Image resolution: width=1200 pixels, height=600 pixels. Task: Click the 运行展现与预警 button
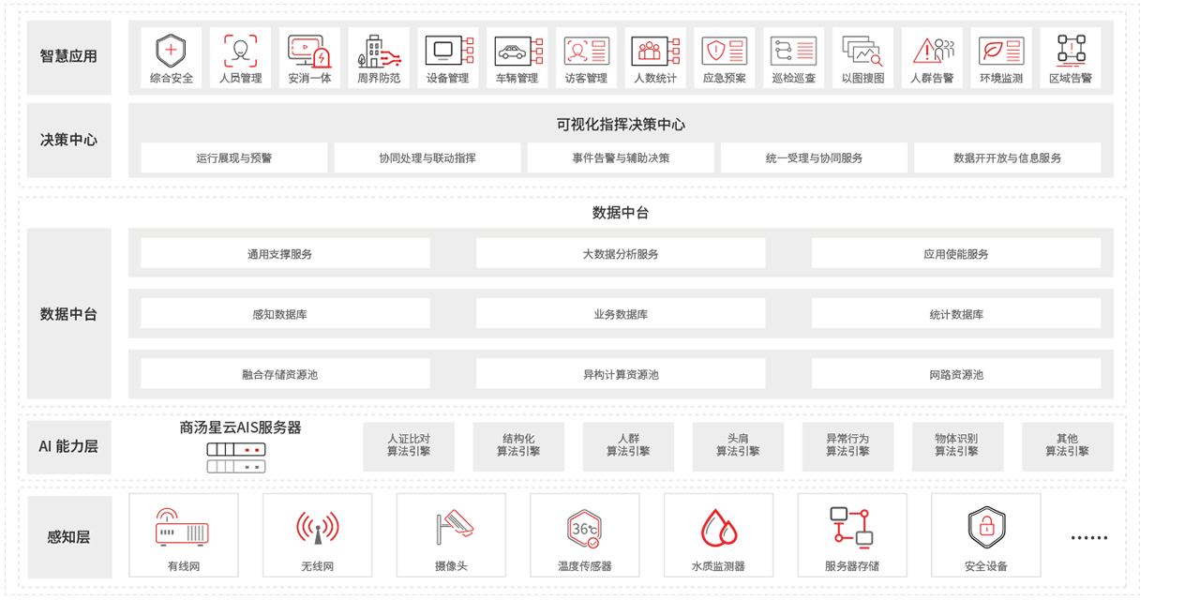(x=234, y=157)
